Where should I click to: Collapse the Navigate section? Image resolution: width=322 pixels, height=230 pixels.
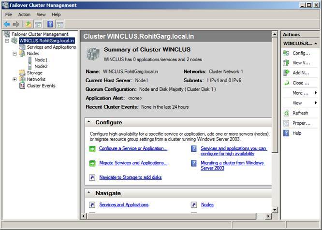pos(89,192)
